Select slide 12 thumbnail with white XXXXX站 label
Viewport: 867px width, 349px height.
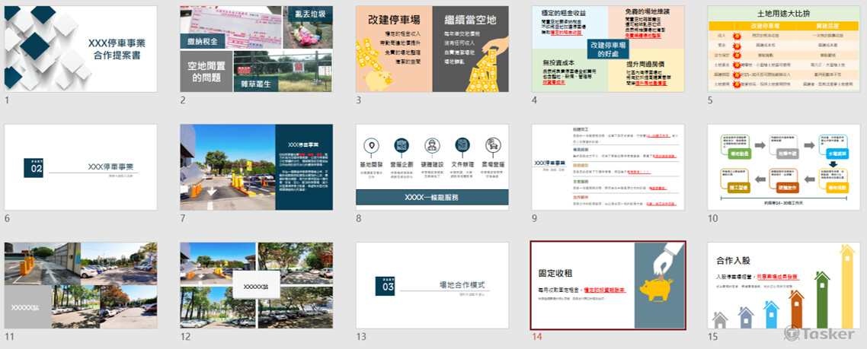pos(257,285)
